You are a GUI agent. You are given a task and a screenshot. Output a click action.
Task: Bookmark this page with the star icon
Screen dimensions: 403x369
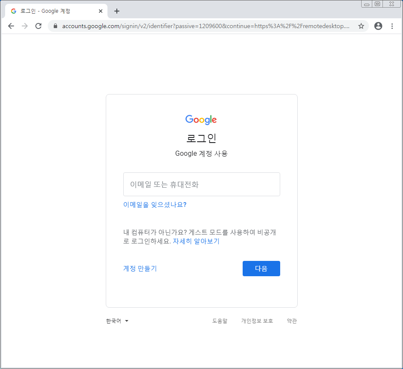click(x=361, y=26)
